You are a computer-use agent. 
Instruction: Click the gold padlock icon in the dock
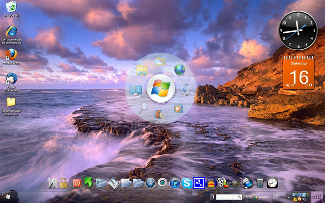(x=63, y=183)
